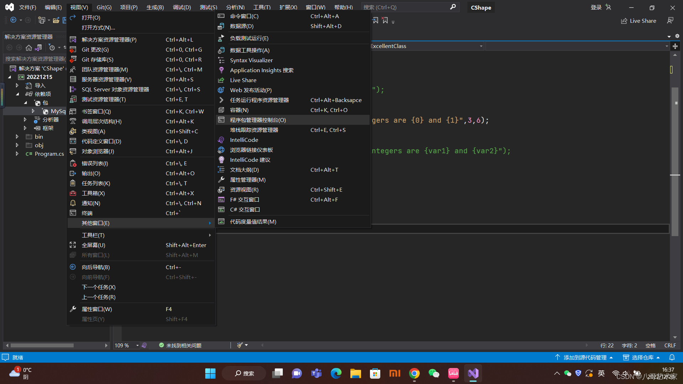The height and width of the screenshot is (384, 683).
Task: Click the 工具箱 toolbox icon
Action: click(73, 193)
